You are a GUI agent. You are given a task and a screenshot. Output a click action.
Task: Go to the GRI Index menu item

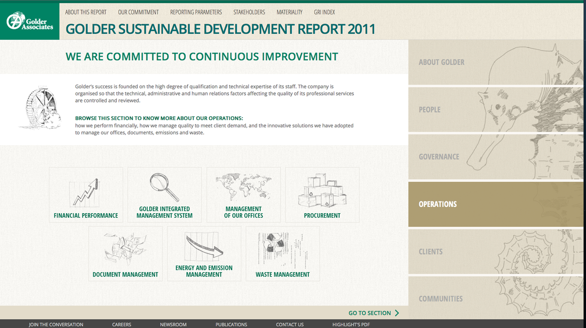click(x=324, y=12)
